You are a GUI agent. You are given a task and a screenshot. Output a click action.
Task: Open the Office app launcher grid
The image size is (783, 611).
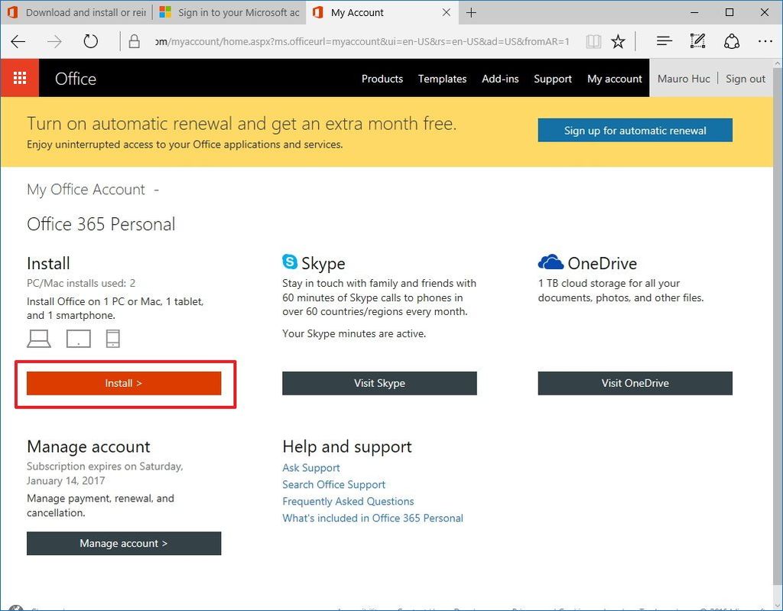click(19, 77)
